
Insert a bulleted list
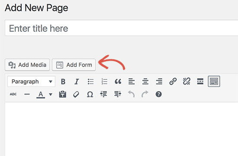(90, 82)
